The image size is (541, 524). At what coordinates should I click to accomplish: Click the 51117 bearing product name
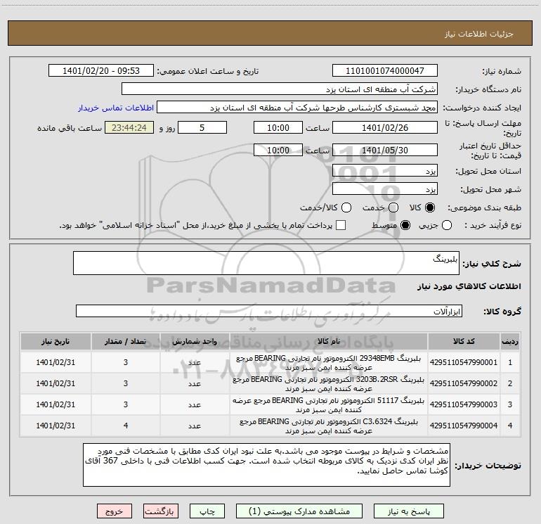click(329, 405)
